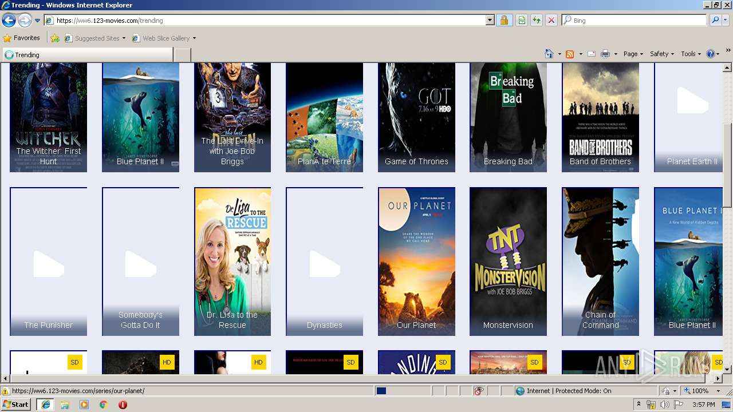Image resolution: width=733 pixels, height=412 pixels.
Task: Click the search magnifier button
Action: pyautogui.click(x=715, y=21)
